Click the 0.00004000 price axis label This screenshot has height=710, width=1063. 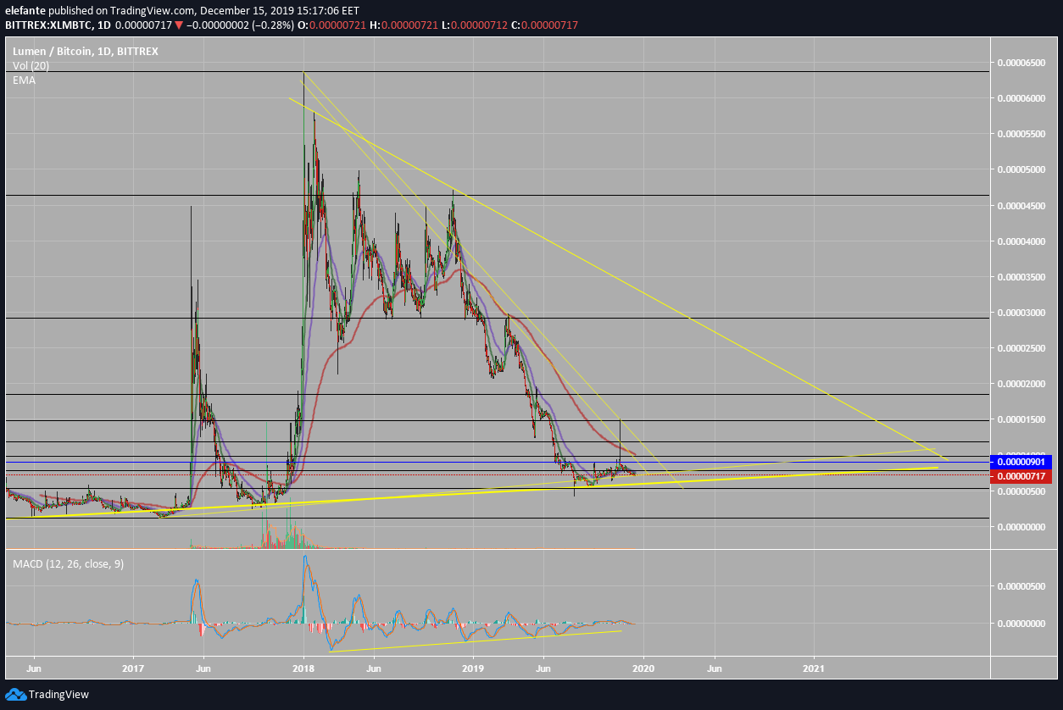[x=1021, y=241]
